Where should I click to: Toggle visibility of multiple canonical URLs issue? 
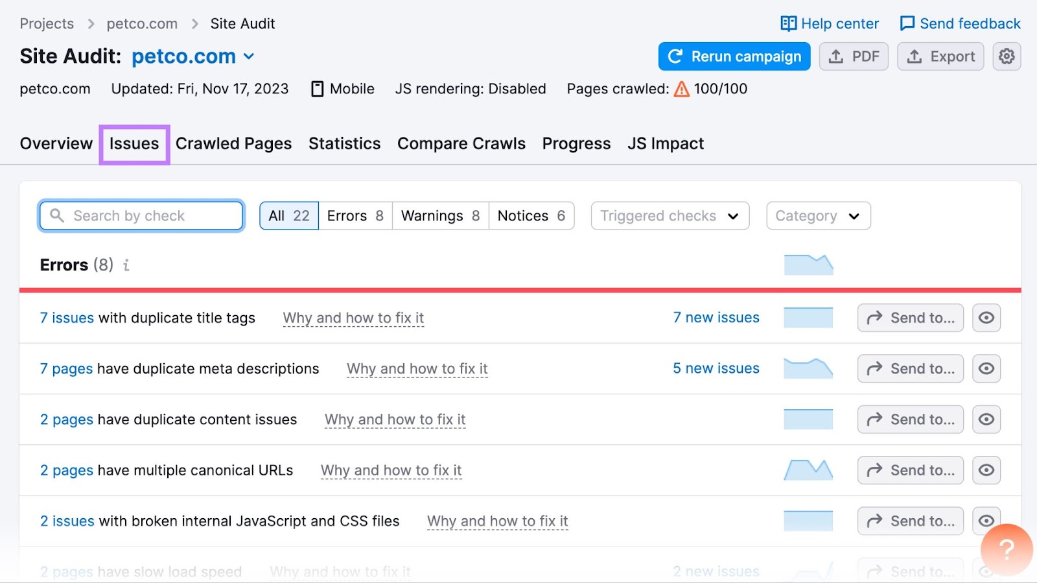click(x=986, y=470)
